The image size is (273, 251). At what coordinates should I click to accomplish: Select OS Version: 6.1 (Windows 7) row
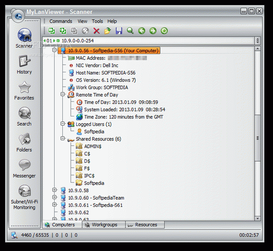click(x=102, y=80)
